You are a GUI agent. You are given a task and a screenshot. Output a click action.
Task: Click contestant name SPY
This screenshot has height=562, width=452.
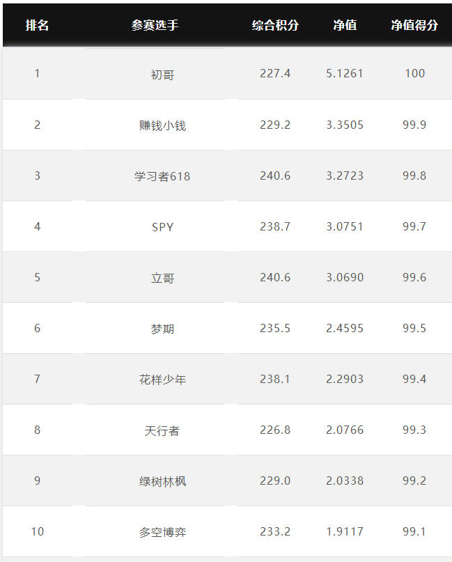[x=162, y=227]
